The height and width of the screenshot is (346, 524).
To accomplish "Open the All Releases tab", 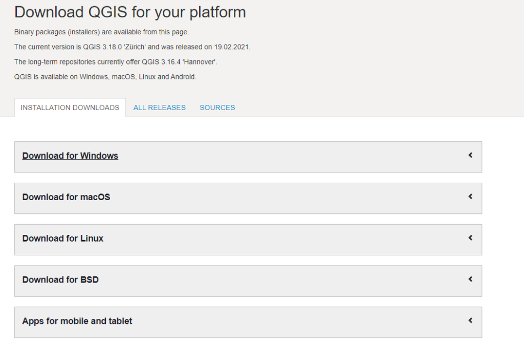I will coord(160,107).
